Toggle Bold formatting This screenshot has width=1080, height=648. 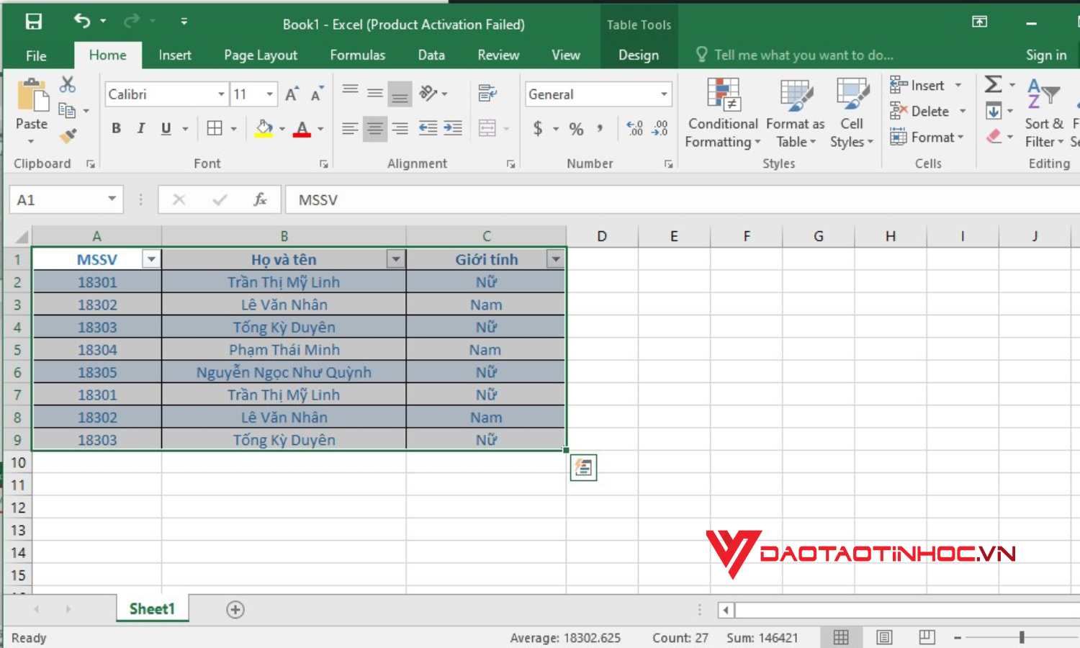[116, 129]
